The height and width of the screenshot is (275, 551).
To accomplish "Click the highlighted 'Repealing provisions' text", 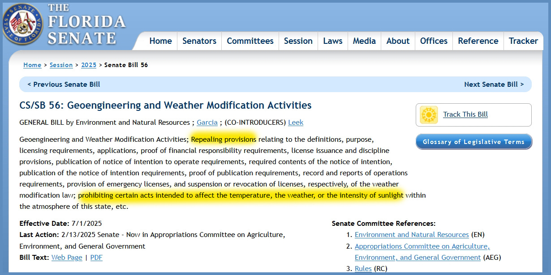I will [x=224, y=140].
